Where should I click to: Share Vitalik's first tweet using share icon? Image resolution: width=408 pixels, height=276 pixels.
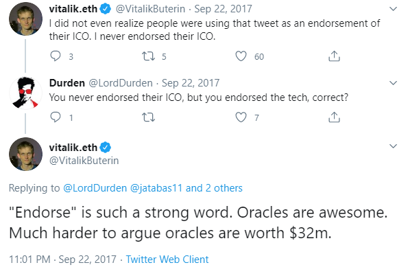334,56
